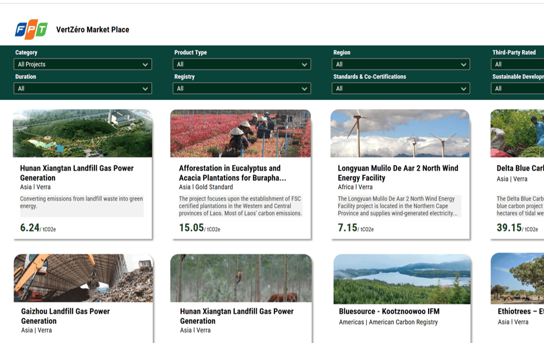544x343 pixels.
Task: Open the Third-Party Rated dropdown
Action: (x=518, y=65)
